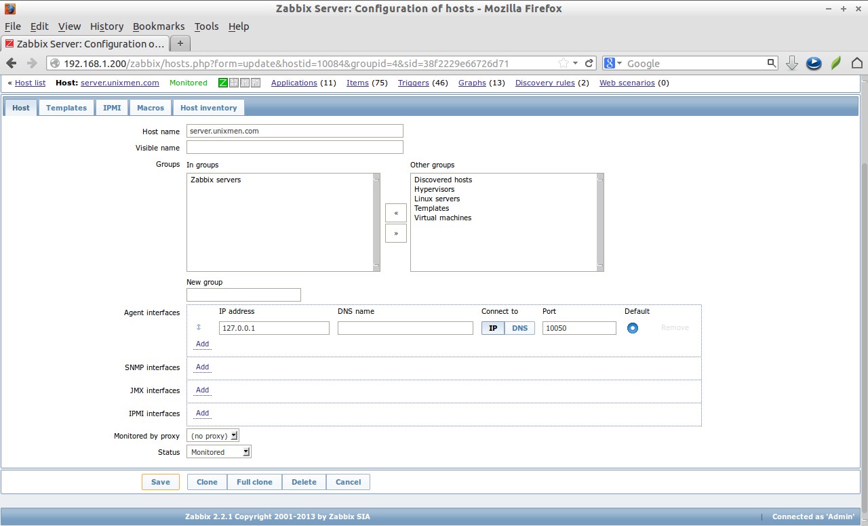This screenshot has width=868, height=526.
Task: Select Linux servers in Other groups
Action: [437, 199]
